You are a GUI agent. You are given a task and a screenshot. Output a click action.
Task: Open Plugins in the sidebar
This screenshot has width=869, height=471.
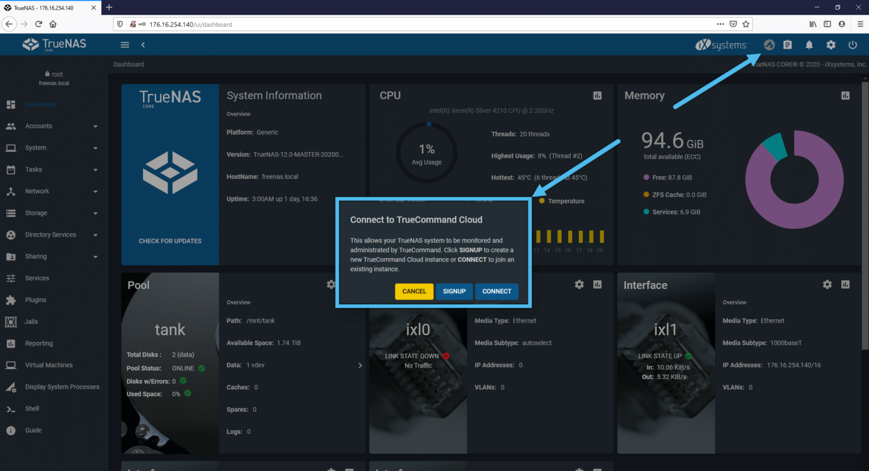pos(54,300)
